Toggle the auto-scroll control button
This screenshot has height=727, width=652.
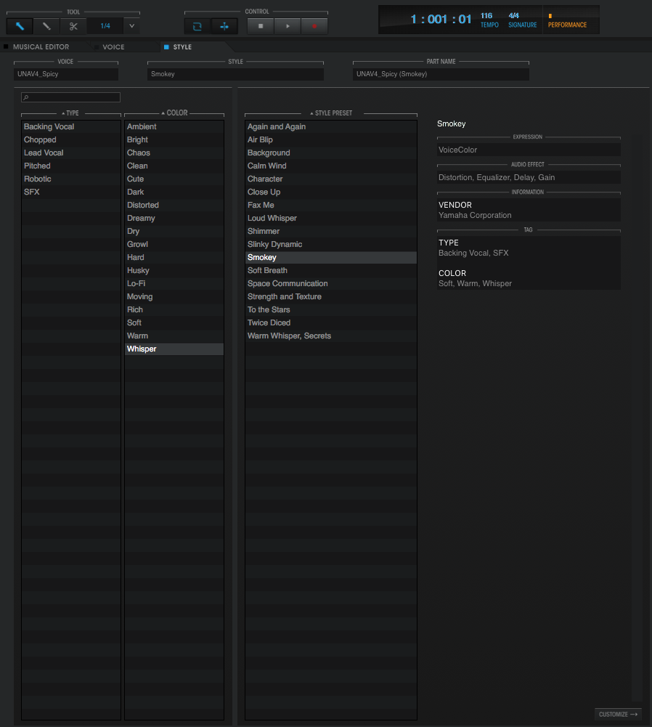(224, 26)
